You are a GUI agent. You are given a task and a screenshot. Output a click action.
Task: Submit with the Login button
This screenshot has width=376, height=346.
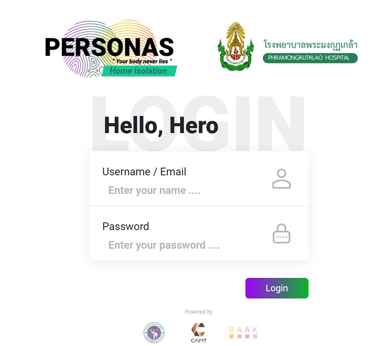point(277,288)
